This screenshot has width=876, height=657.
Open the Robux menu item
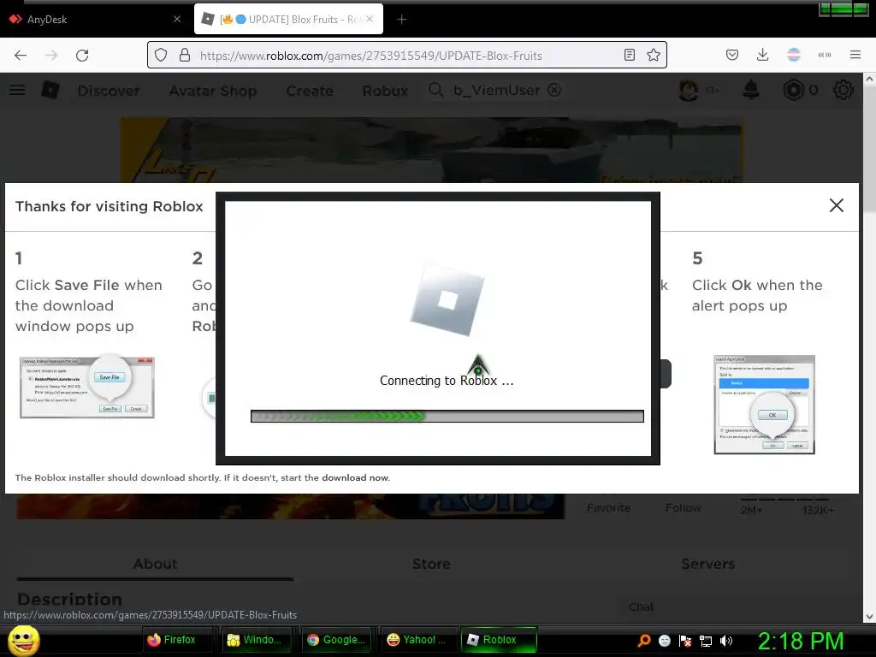[385, 91]
